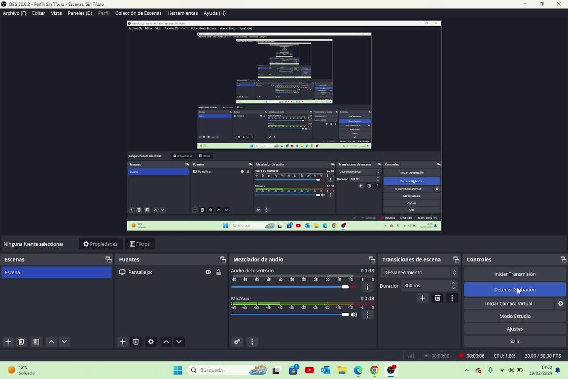Click Detener Grabación button

(x=515, y=290)
